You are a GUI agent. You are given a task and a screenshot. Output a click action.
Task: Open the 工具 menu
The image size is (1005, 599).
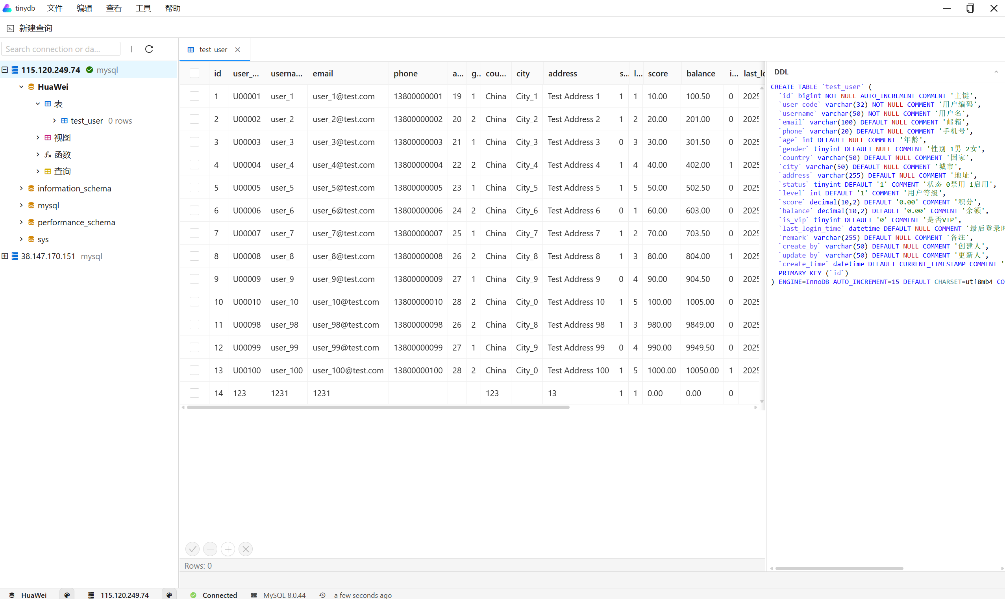(x=143, y=8)
